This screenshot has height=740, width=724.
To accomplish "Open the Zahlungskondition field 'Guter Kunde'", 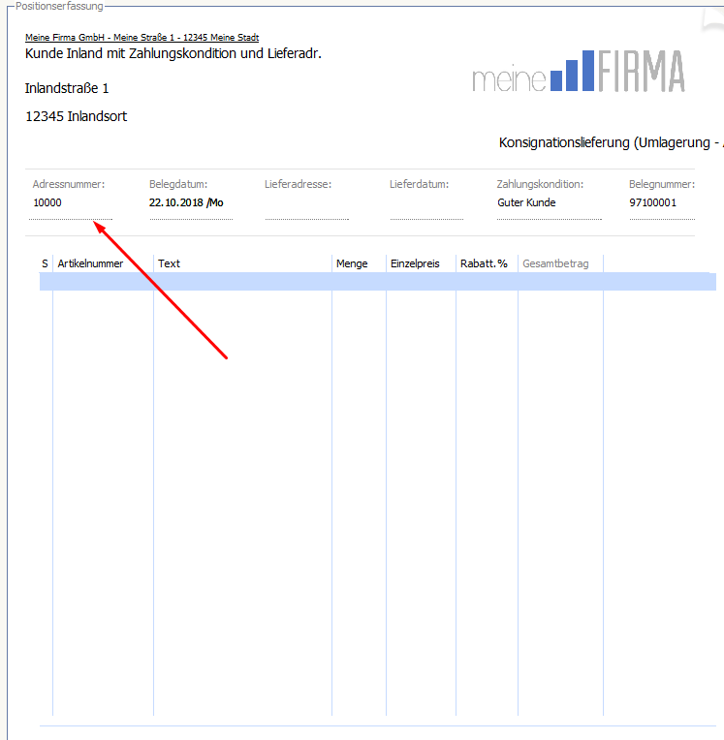I will click(x=548, y=203).
